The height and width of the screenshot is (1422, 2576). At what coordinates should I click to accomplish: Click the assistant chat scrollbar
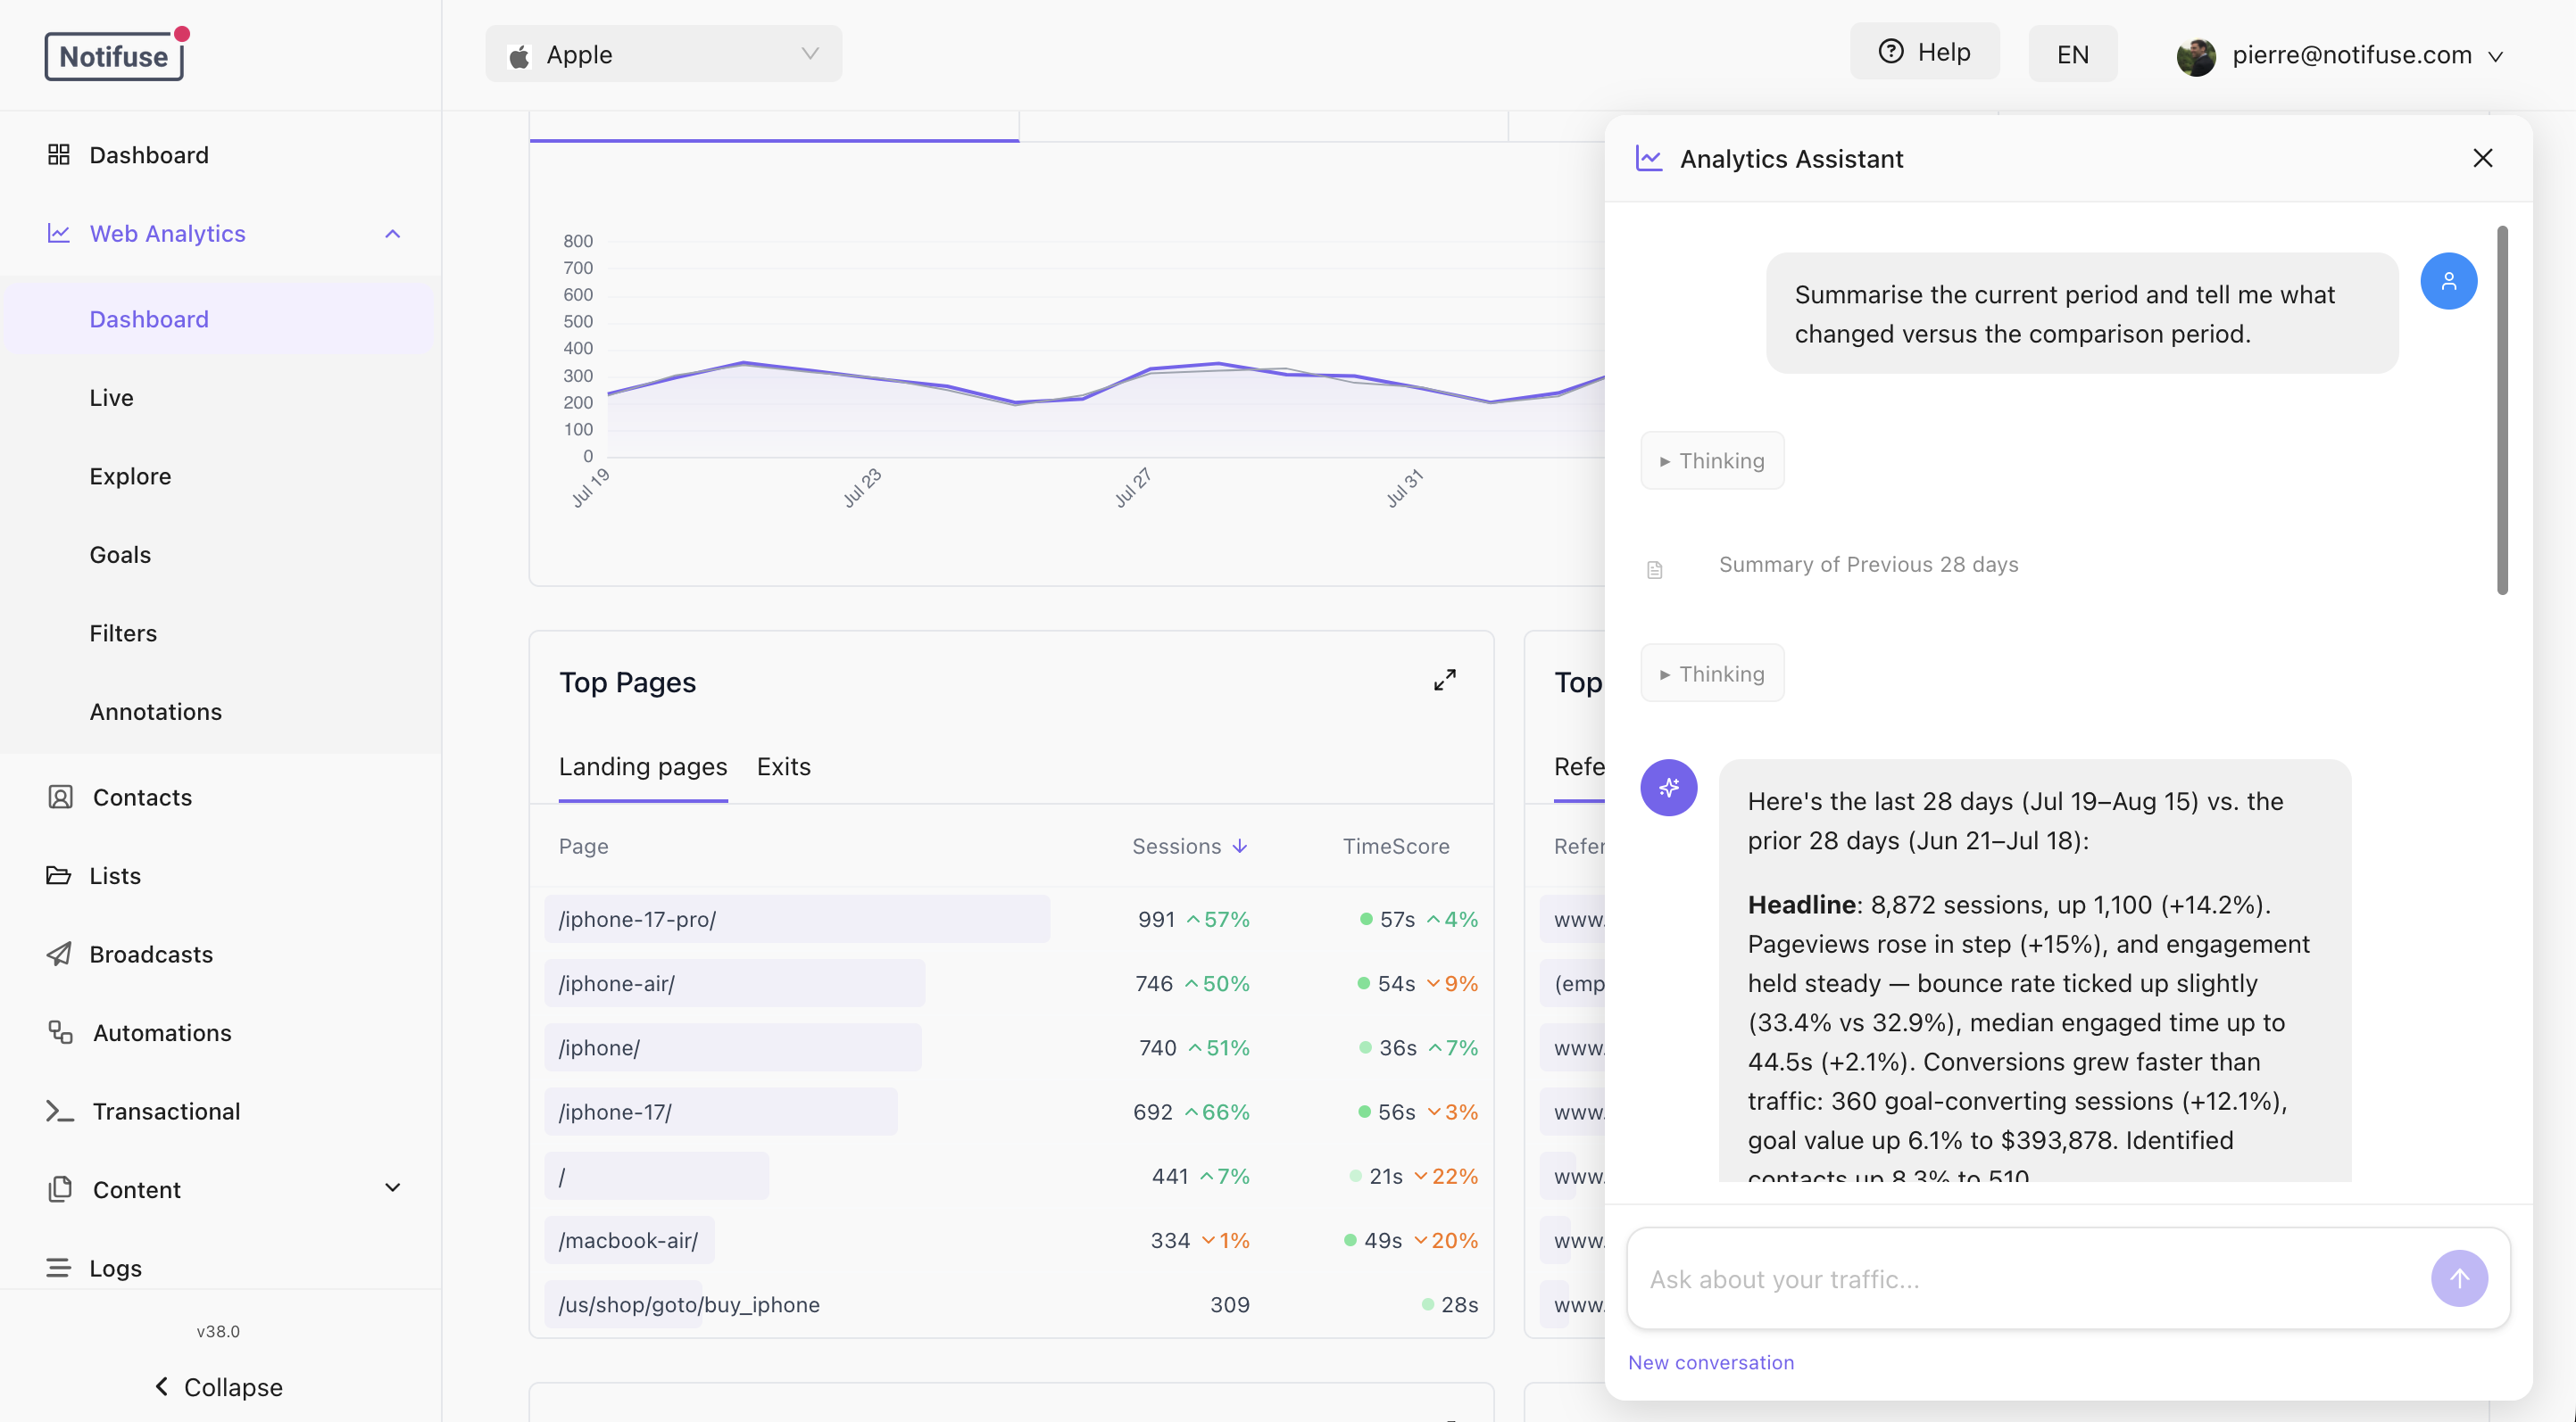(x=2502, y=409)
